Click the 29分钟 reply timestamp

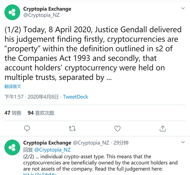(x=121, y=143)
